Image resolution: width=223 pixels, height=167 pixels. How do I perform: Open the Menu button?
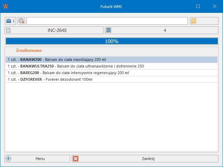[x=38, y=159]
